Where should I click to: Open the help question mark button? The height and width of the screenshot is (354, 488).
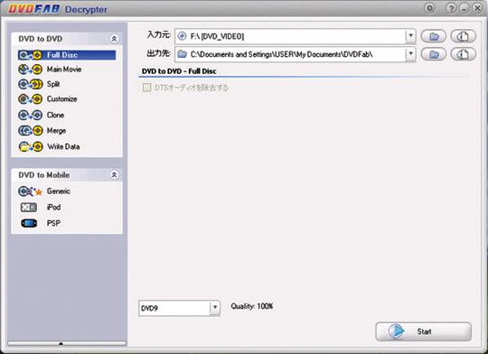451,8
